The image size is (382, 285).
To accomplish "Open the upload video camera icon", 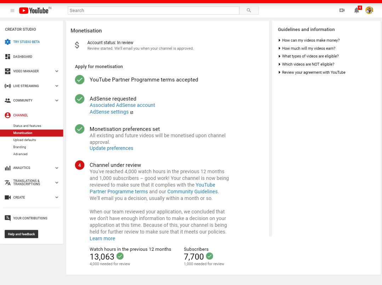I will [342, 10].
